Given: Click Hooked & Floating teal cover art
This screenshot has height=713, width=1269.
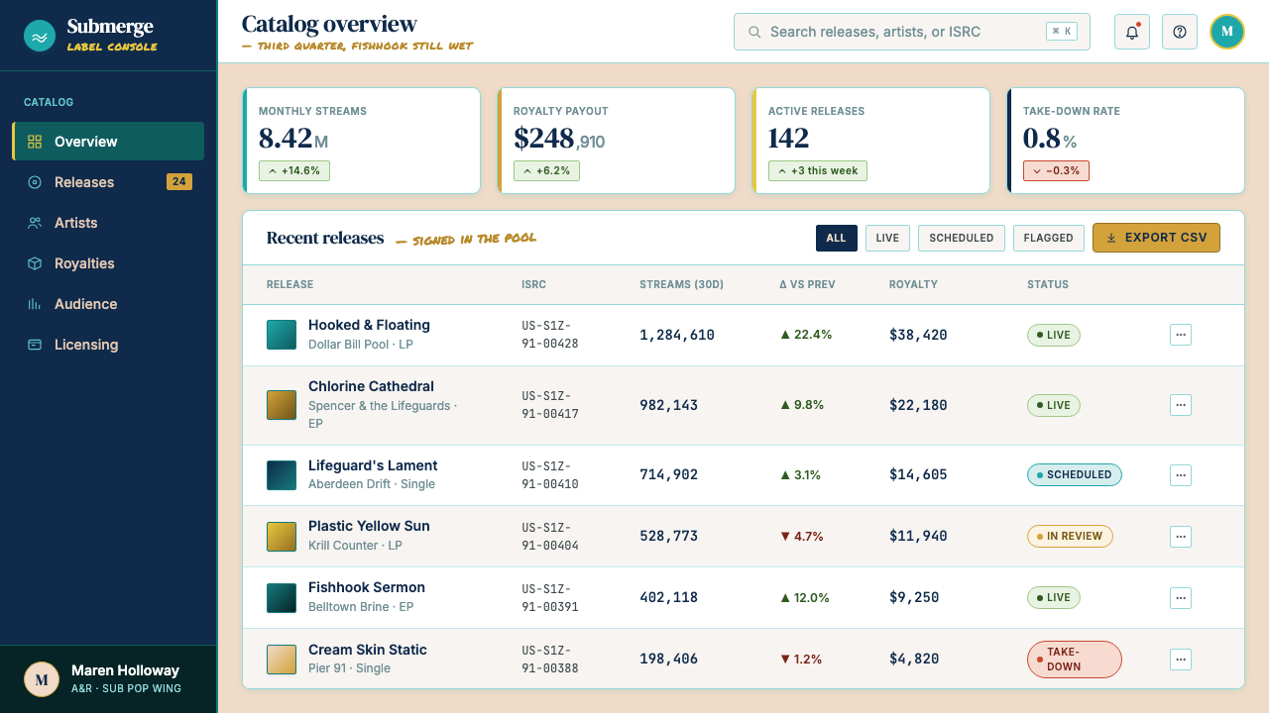Looking at the screenshot, I should (282, 335).
